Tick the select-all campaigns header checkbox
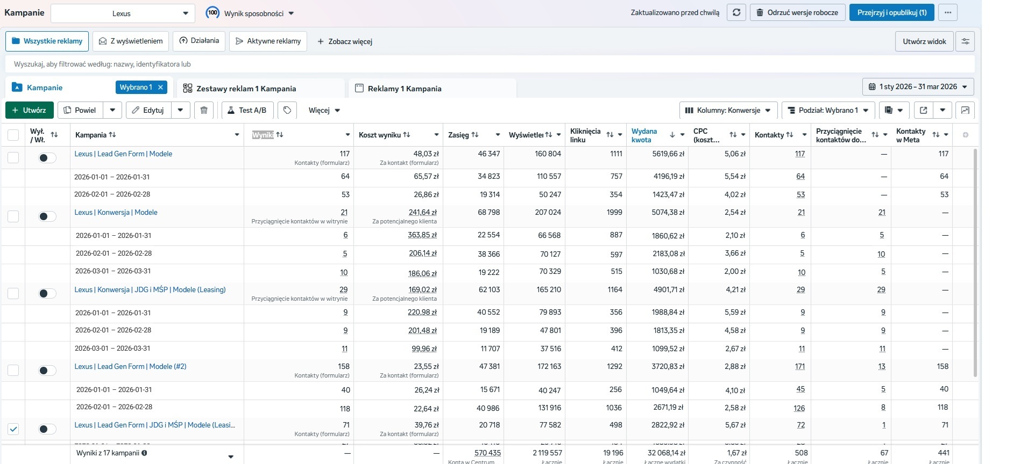1028x464 pixels. pyautogui.click(x=13, y=135)
